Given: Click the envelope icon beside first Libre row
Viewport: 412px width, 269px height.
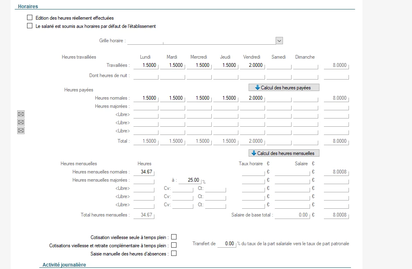Looking at the screenshot, I should [x=21, y=114].
